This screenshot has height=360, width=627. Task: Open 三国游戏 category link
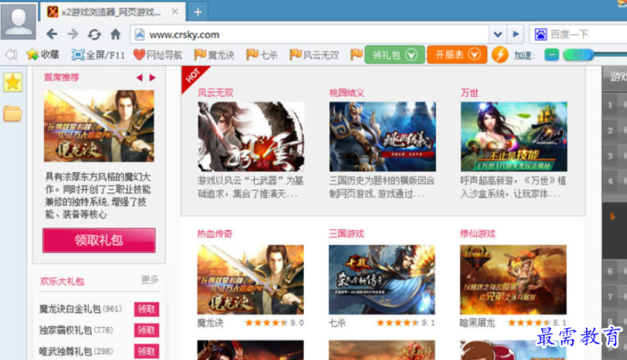[x=346, y=233]
